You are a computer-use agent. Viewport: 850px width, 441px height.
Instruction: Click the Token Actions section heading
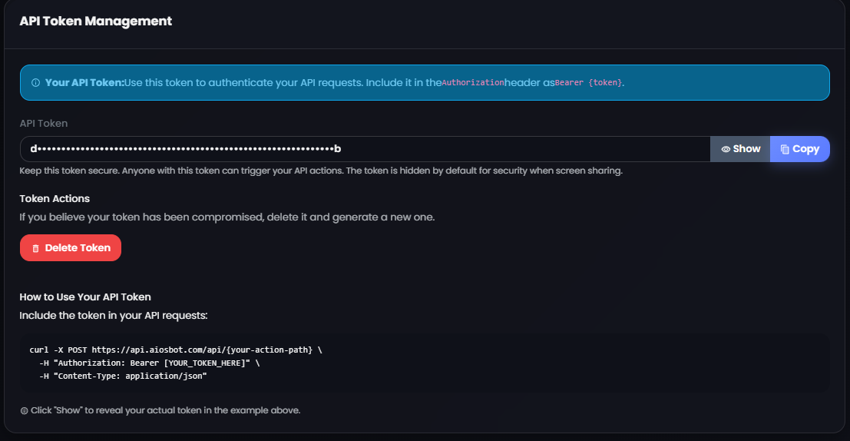click(55, 198)
